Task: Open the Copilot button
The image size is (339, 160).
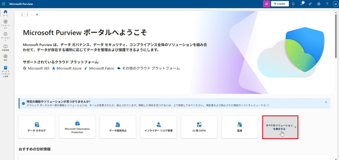Action: coord(280,4)
